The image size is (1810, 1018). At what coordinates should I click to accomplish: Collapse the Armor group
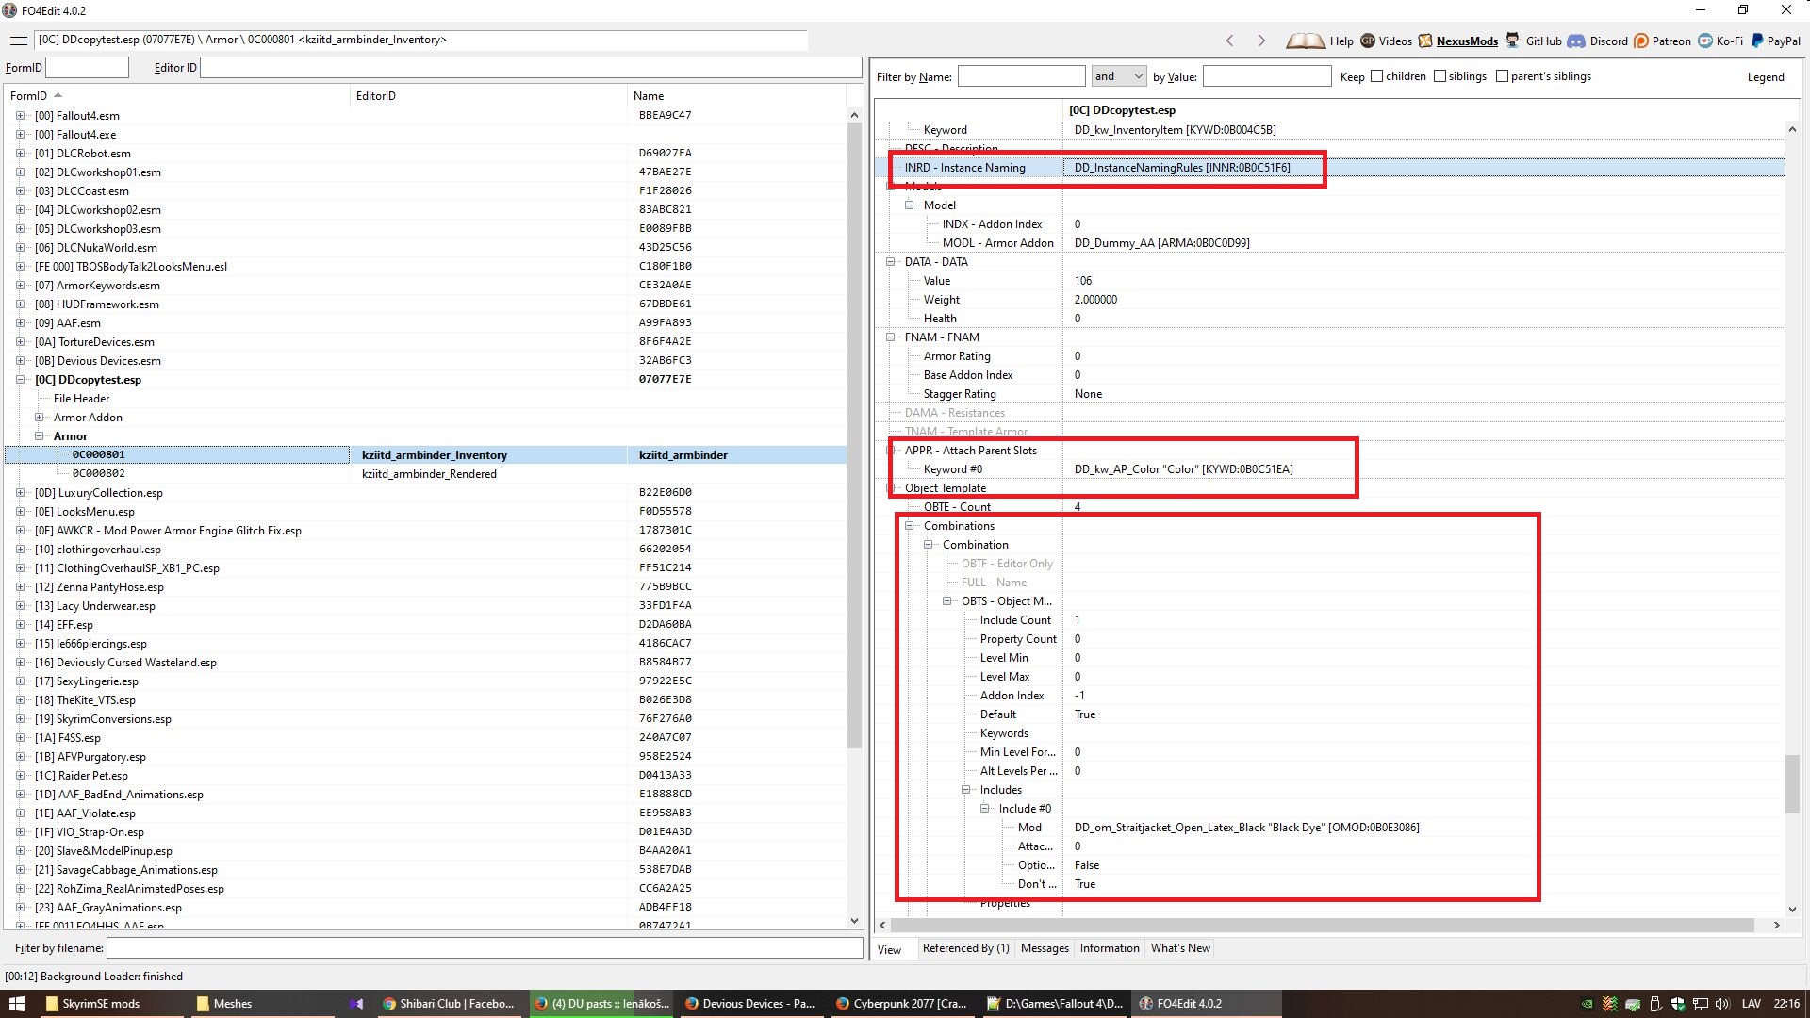coord(39,436)
